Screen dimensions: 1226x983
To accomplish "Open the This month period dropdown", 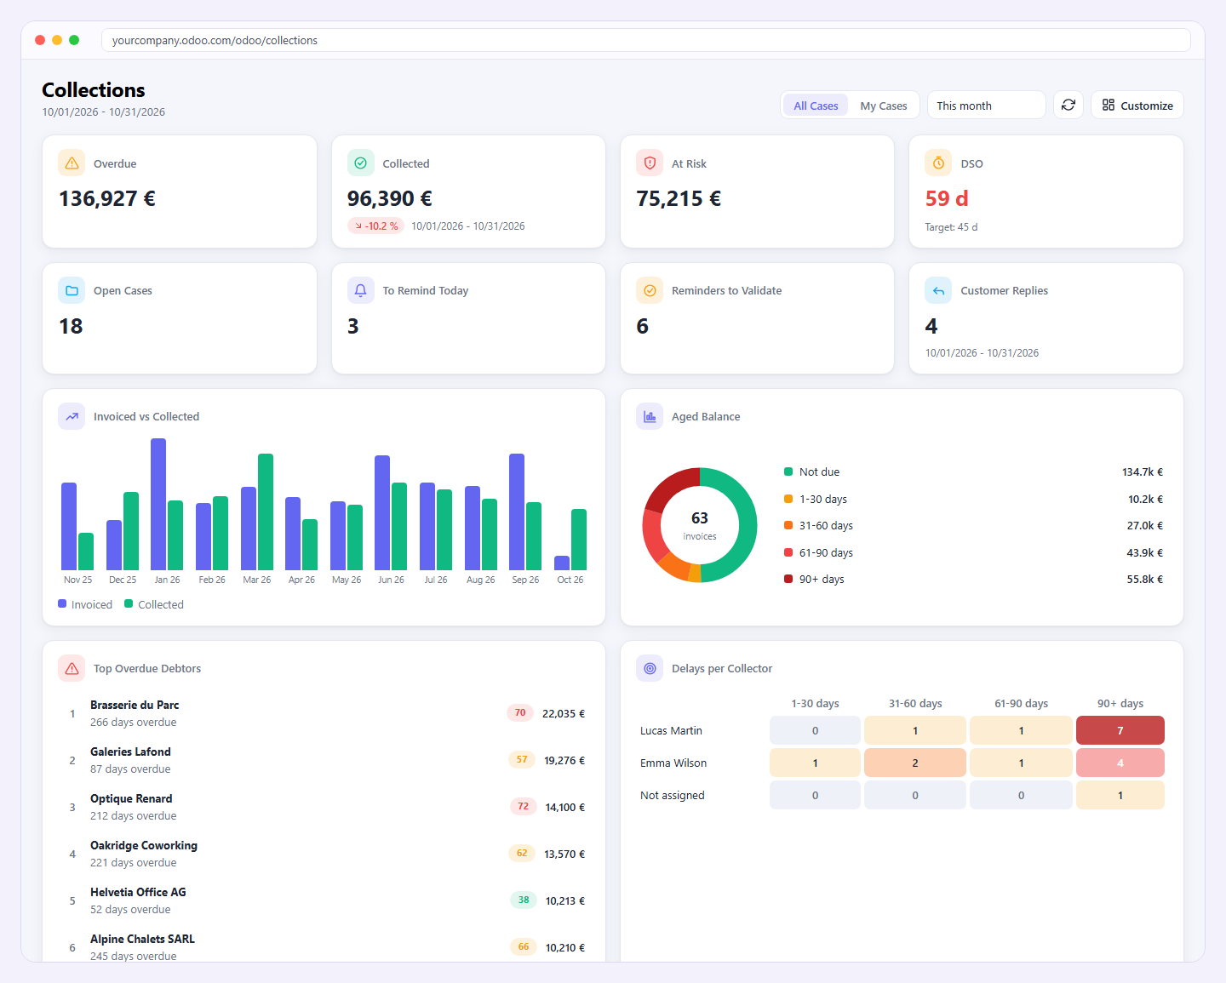I will [986, 106].
